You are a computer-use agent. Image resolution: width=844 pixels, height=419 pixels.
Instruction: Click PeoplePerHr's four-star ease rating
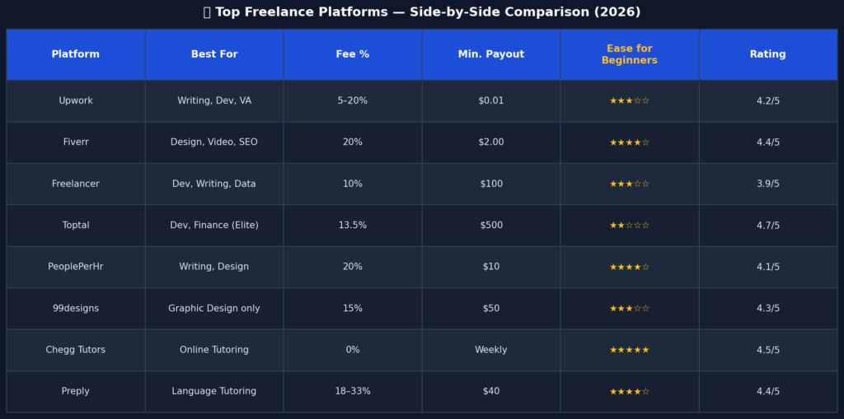630,267
